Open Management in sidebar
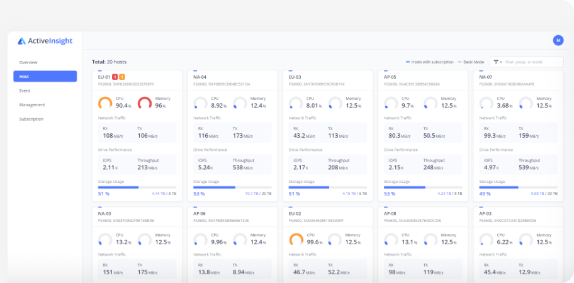The image size is (574, 283). pyautogui.click(x=32, y=105)
